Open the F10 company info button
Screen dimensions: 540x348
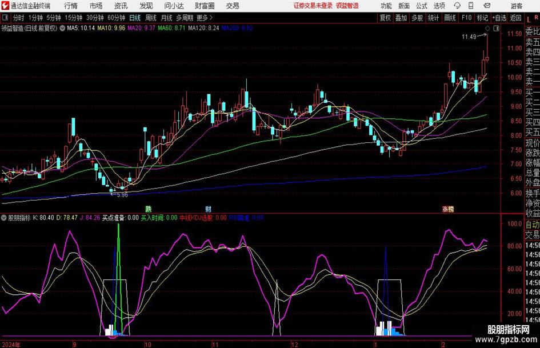coord(467,18)
